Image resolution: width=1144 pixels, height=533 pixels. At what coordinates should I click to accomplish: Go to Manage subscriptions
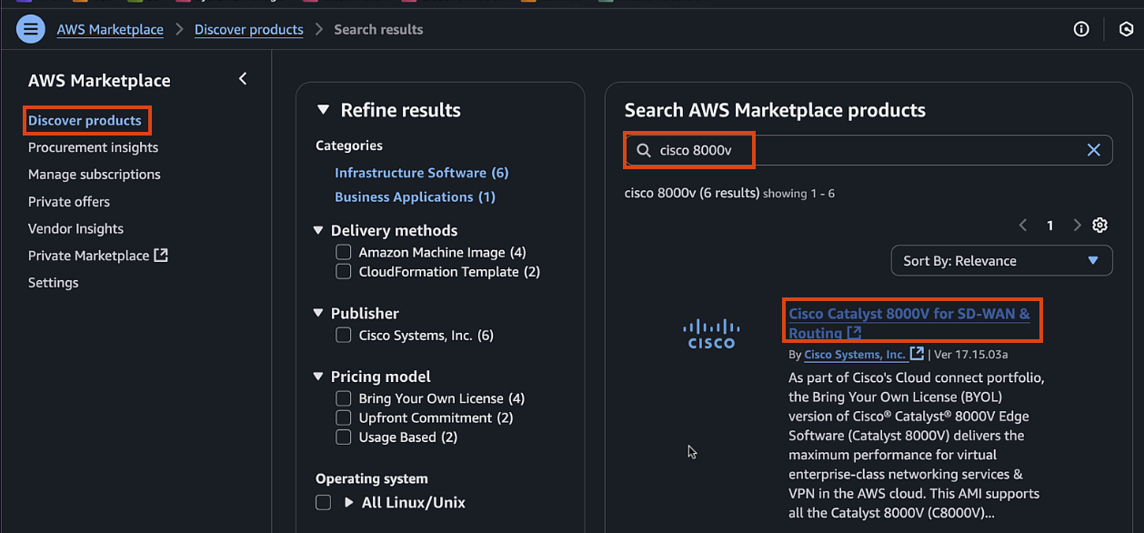(x=94, y=174)
